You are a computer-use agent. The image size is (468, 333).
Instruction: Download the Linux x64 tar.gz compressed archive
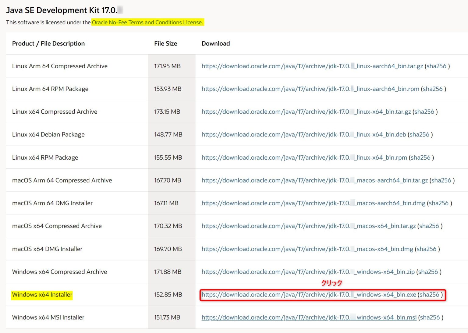coord(306,112)
